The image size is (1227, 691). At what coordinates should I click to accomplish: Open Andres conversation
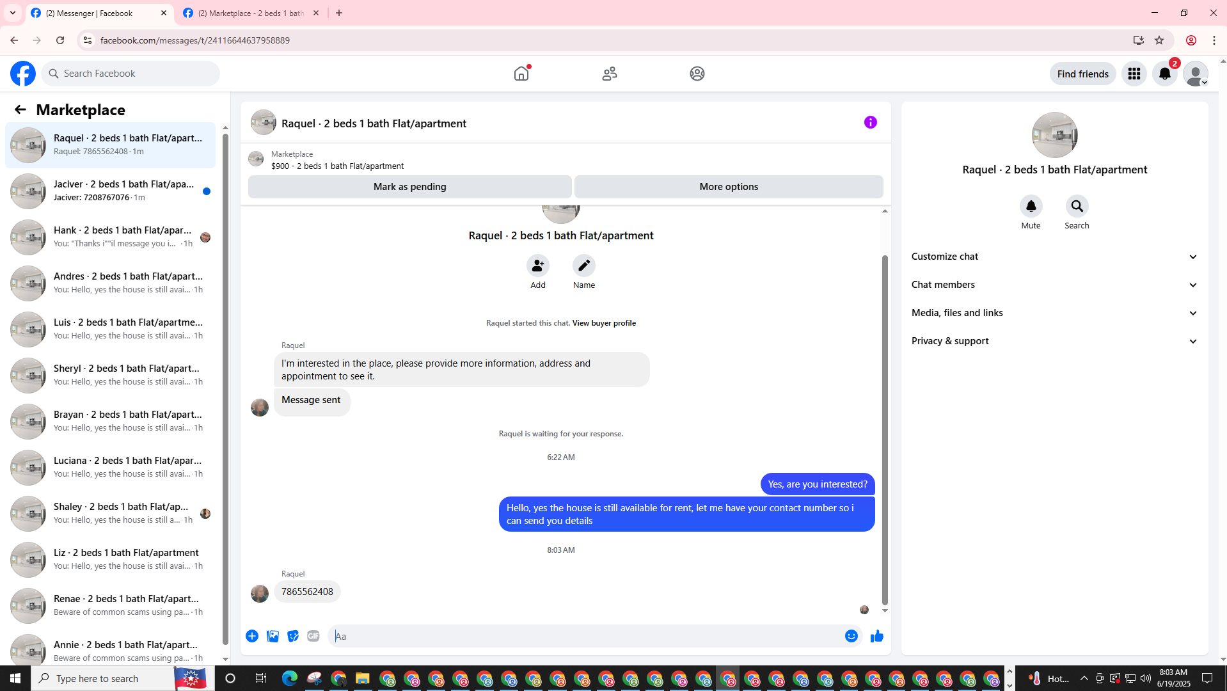(x=110, y=283)
